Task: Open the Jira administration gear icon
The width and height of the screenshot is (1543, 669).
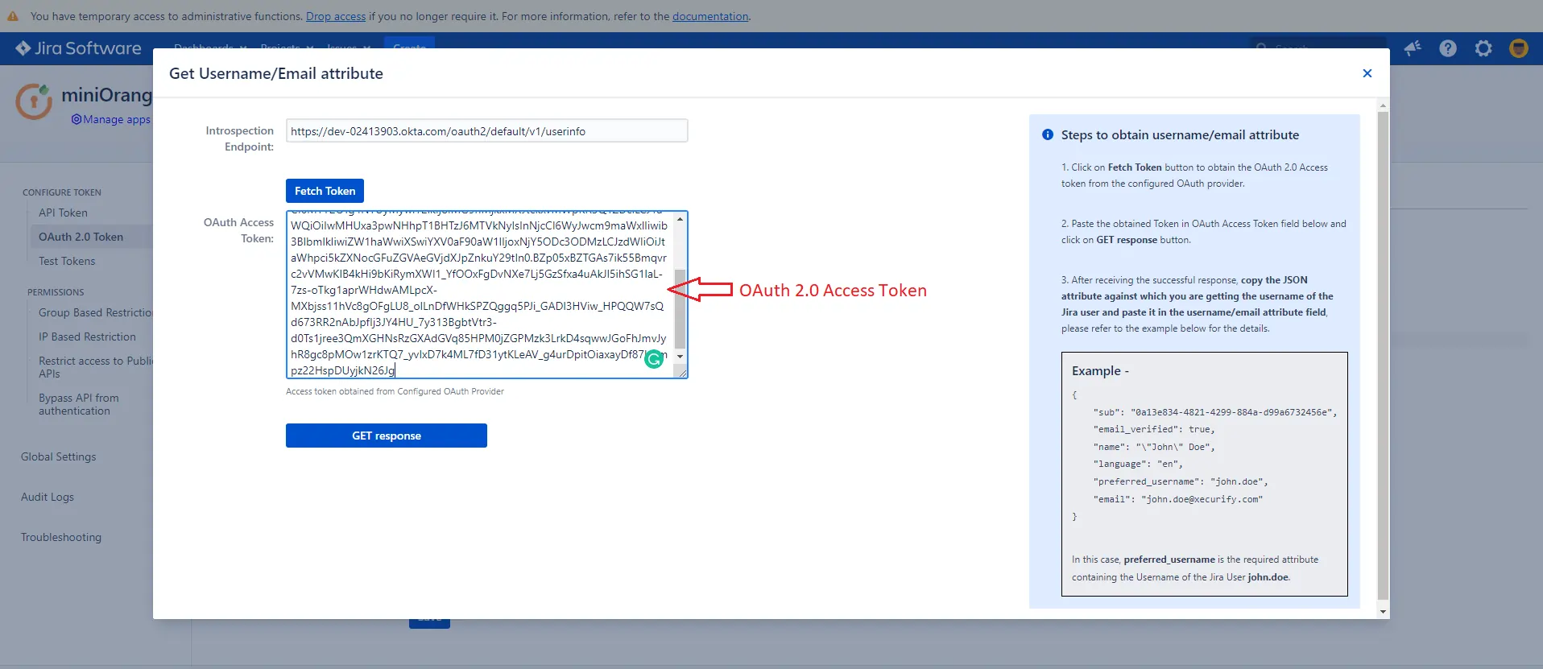Action: [x=1483, y=48]
